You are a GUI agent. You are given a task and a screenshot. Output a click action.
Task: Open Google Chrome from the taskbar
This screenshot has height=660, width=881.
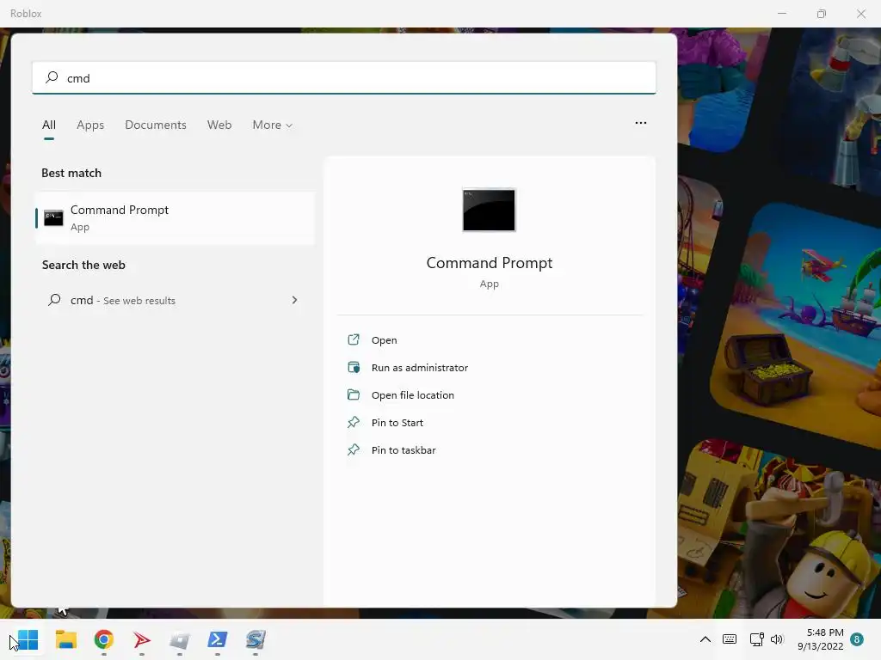pos(104,639)
